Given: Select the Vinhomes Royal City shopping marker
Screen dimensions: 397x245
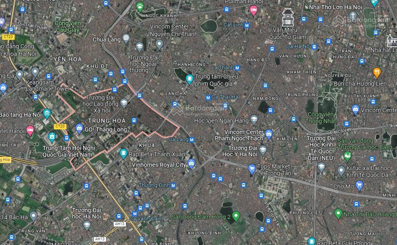Looking at the screenshot, I should pyautogui.click(x=192, y=164).
